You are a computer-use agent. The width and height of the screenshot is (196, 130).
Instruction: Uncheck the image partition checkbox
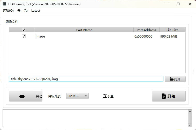24,37
